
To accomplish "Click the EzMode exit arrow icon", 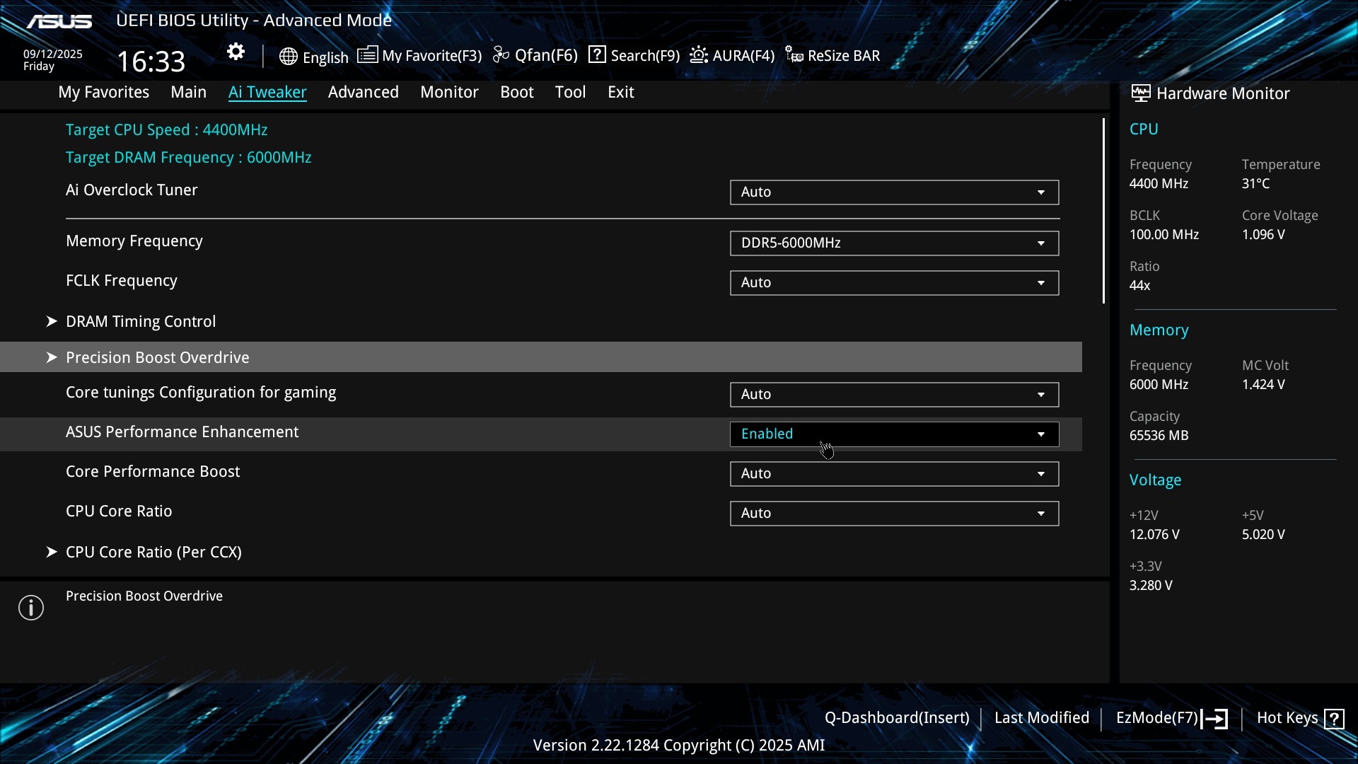I will (1214, 719).
